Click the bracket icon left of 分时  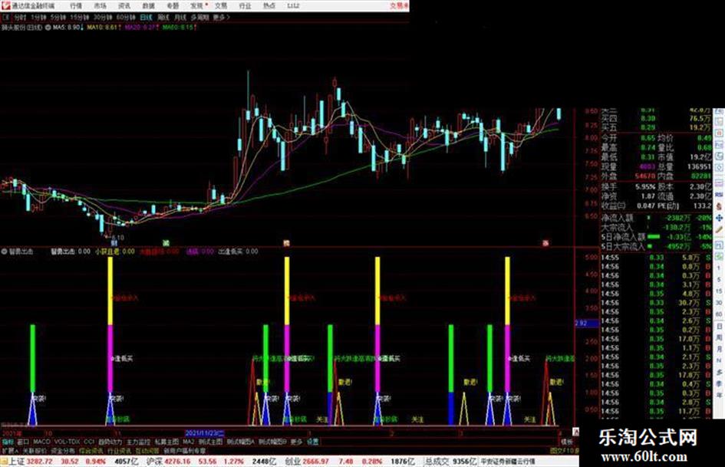point(6,18)
